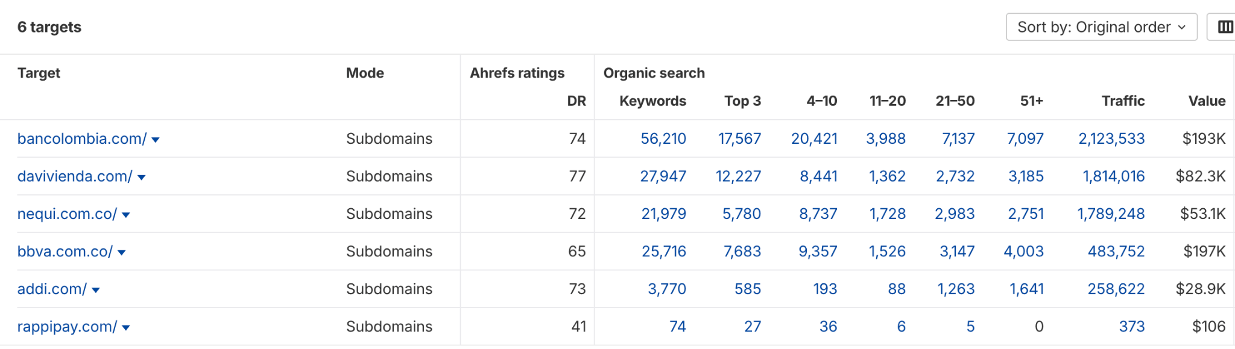View Top 3 rankings for bbva.com.co
This screenshot has height=349, width=1235.
742,251
